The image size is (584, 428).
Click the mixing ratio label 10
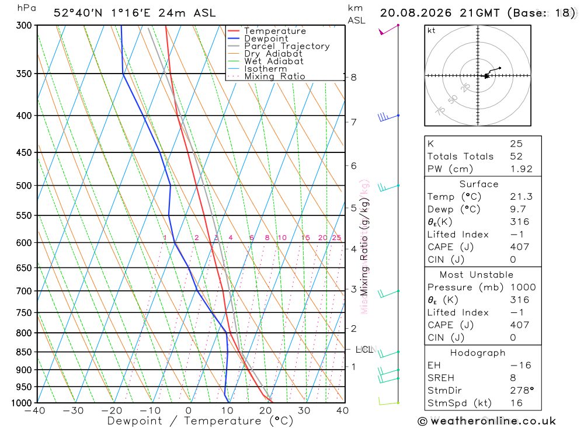pos(282,238)
